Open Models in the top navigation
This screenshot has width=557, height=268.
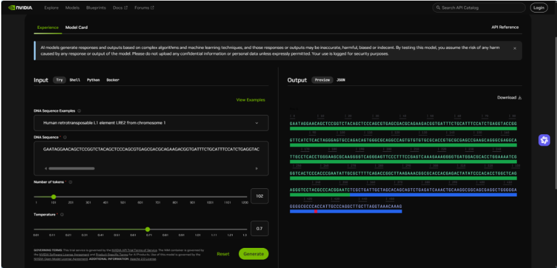pos(72,8)
